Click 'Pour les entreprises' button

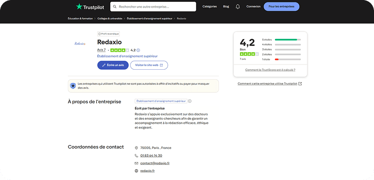[282, 7]
